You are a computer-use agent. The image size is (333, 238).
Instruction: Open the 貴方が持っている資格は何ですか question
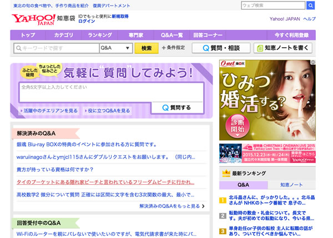click(x=55, y=170)
